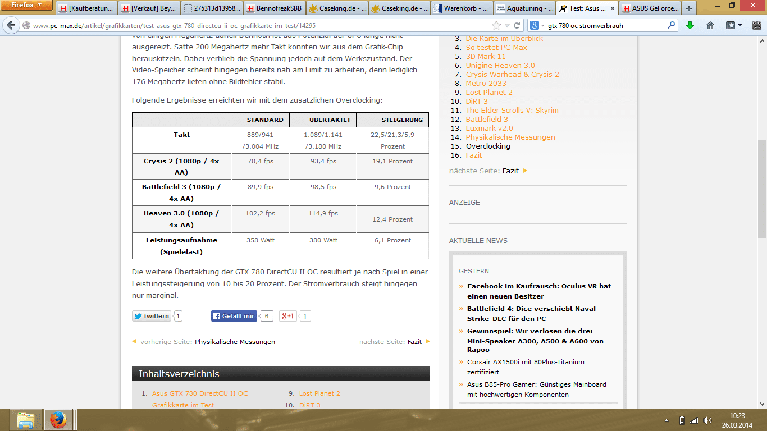
Task: Open Battlefield 3 sidebar link
Action: (x=487, y=119)
